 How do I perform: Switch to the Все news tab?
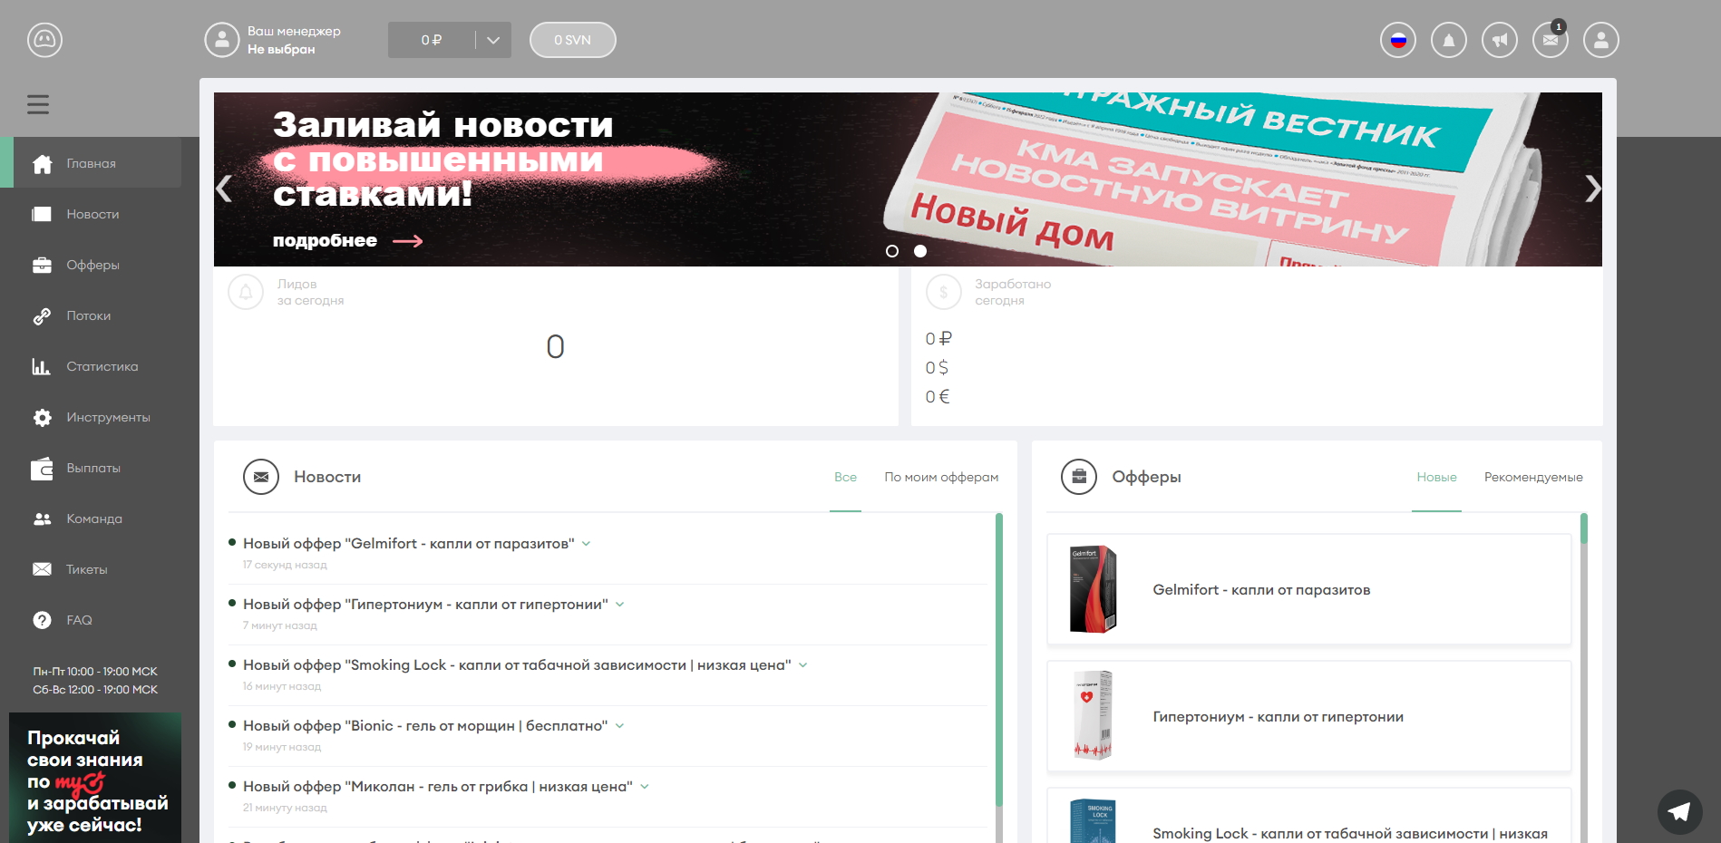pyautogui.click(x=845, y=477)
